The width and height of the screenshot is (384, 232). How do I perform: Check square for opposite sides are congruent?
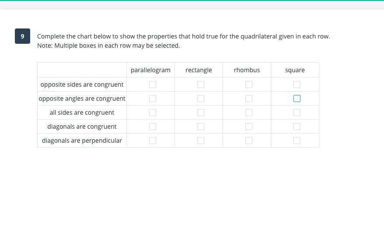click(x=297, y=84)
